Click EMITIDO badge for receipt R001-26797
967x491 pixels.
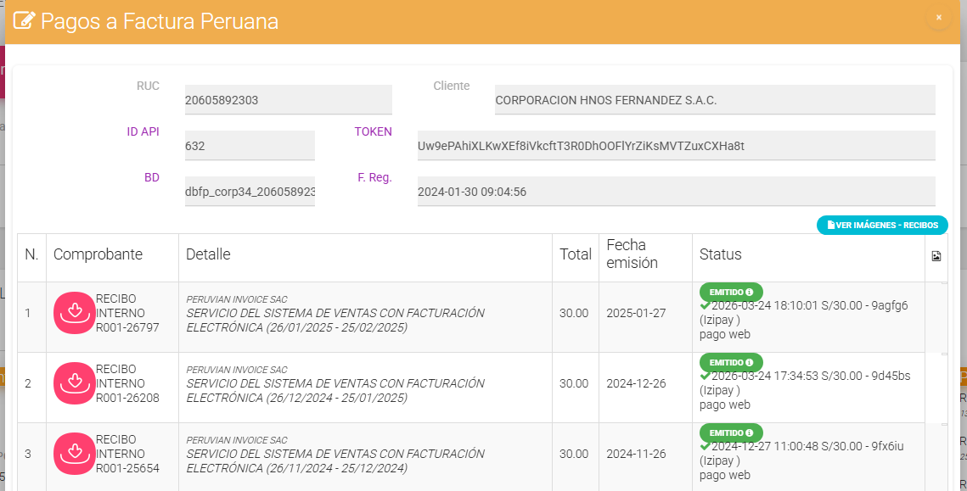(731, 292)
